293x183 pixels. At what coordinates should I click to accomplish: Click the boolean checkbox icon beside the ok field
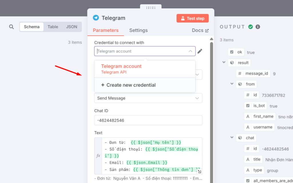232,52
